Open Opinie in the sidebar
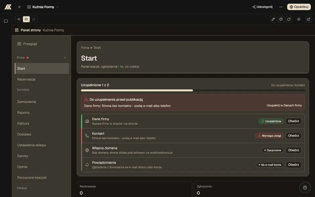The width and height of the screenshot is (315, 197). click(42, 167)
